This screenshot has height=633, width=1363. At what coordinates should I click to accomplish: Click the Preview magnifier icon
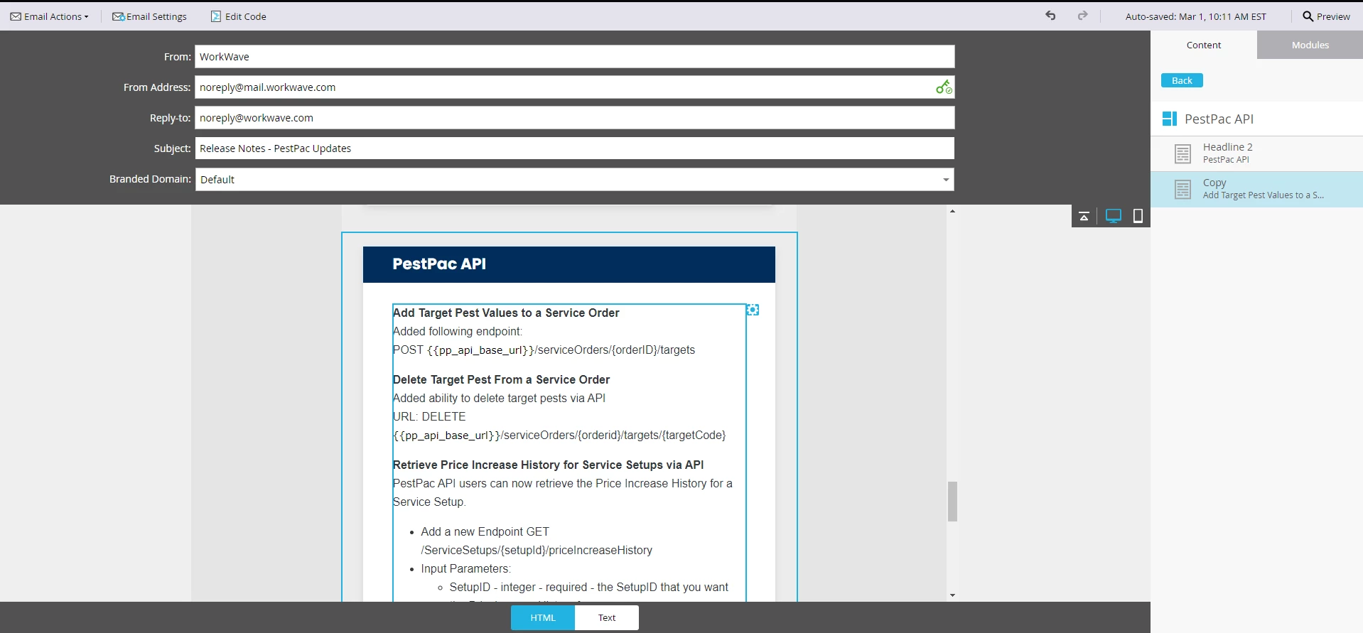pyautogui.click(x=1308, y=16)
